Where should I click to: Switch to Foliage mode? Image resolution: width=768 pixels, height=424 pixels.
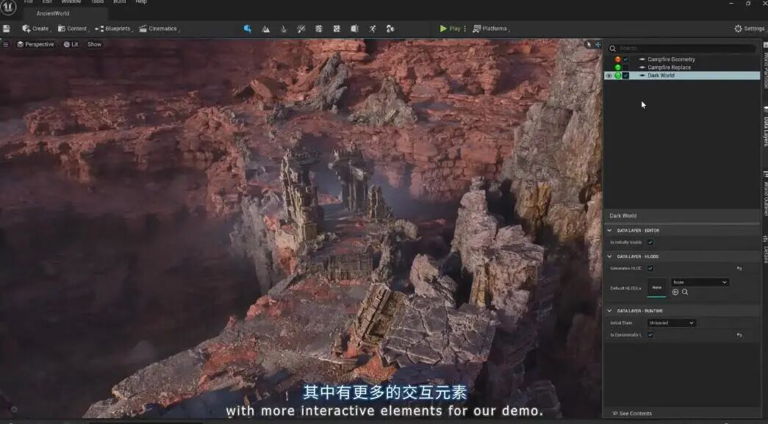[284, 29]
